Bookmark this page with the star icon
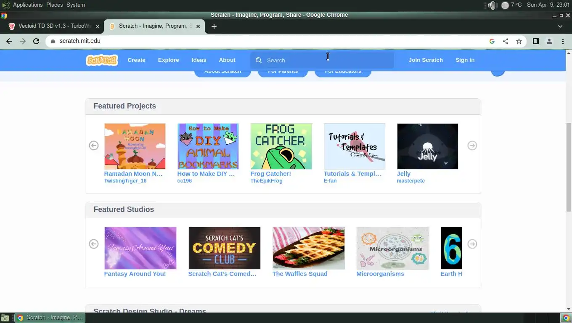Viewport: 572px width, 323px height. pos(519,41)
